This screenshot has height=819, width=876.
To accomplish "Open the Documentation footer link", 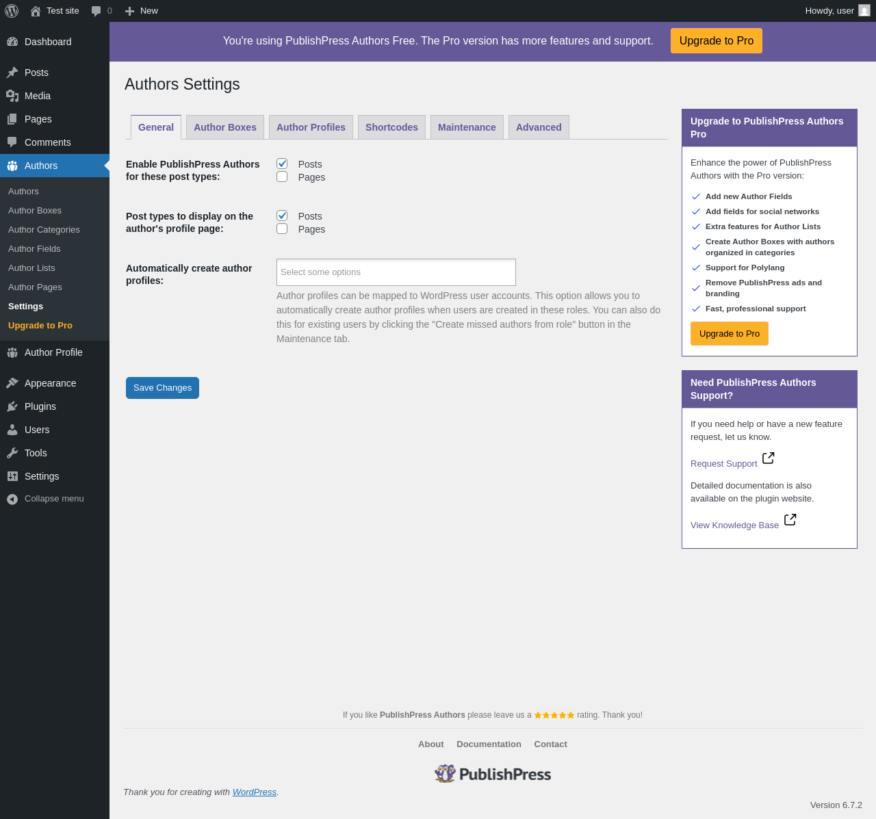I will tap(489, 744).
